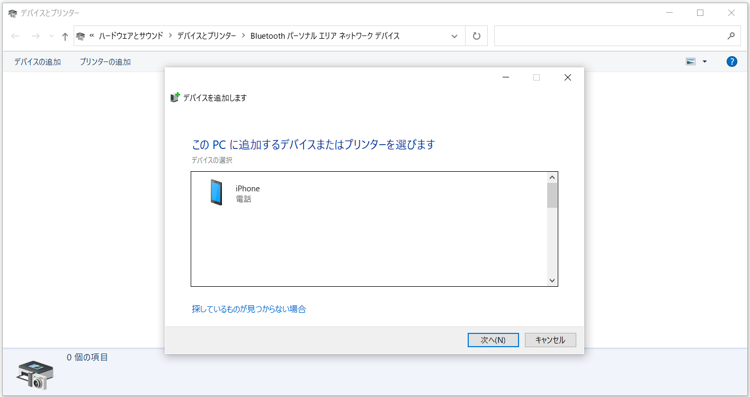750x397 pixels.
Task: Click the 0 個の項目 status text
Action: (87, 357)
